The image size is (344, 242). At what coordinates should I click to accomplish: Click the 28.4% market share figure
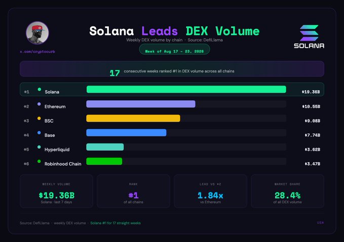(287, 195)
